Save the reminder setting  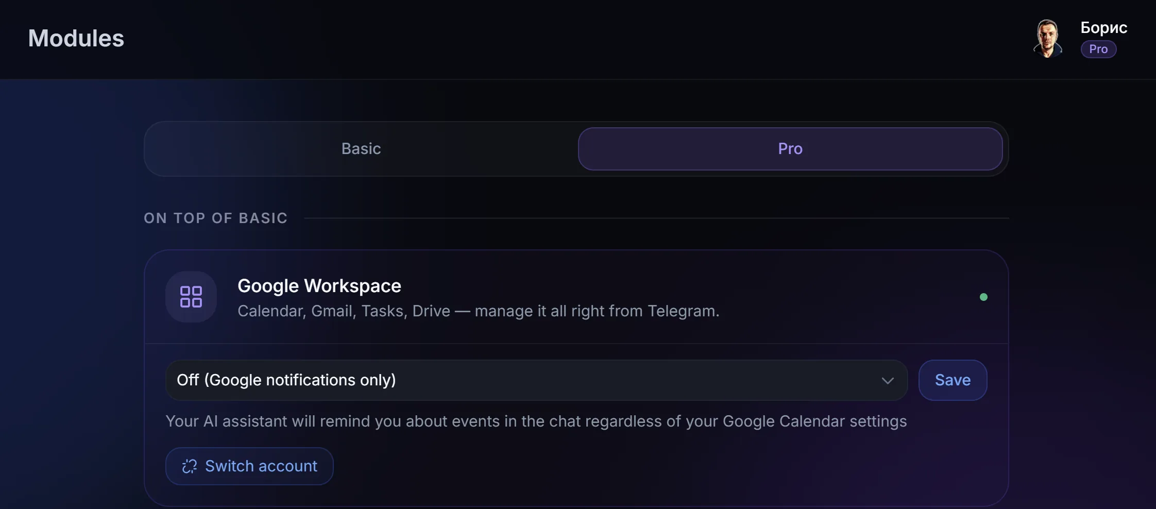pos(953,380)
